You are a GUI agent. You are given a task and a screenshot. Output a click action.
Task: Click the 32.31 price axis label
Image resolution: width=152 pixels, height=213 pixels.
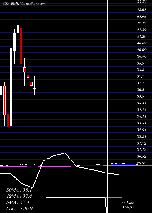point(141,136)
